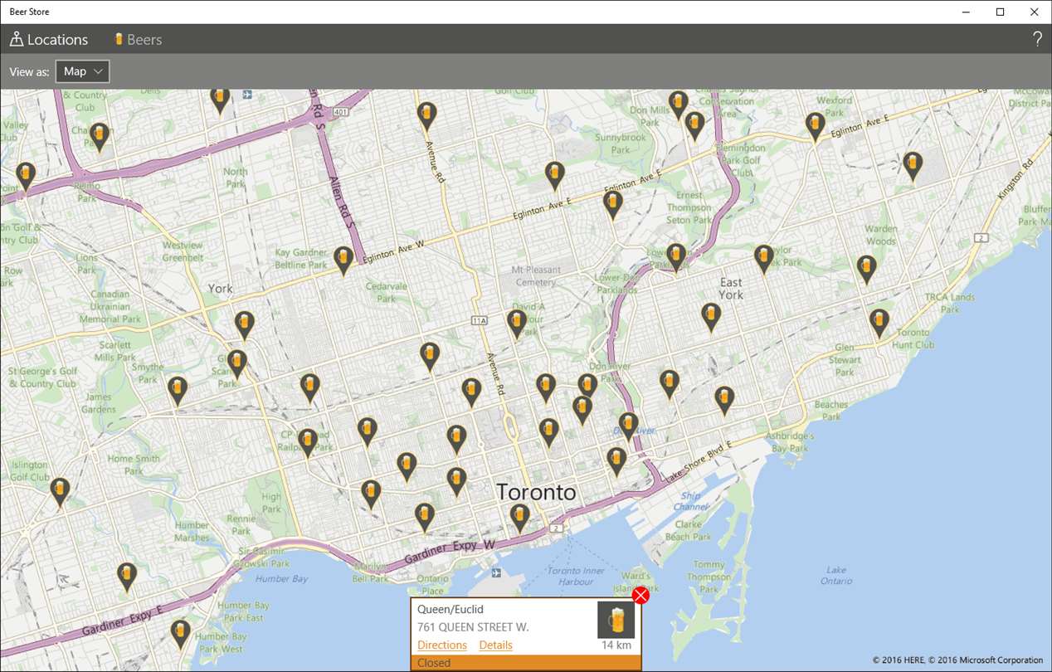Expand the View as Map dropdown
Image resolution: width=1052 pixels, height=672 pixels.
(82, 71)
